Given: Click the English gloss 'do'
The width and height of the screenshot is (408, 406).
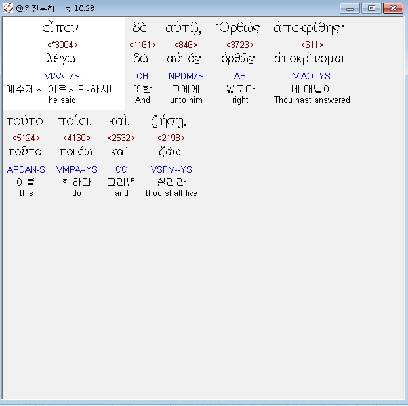Looking at the screenshot, I should coord(77,193).
